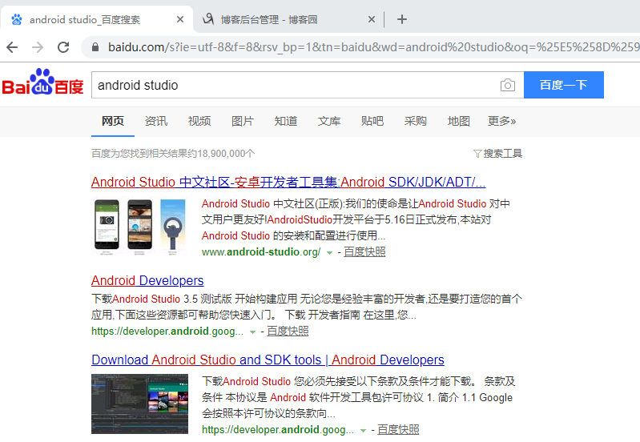Open the Android Developers result link

pyautogui.click(x=147, y=281)
